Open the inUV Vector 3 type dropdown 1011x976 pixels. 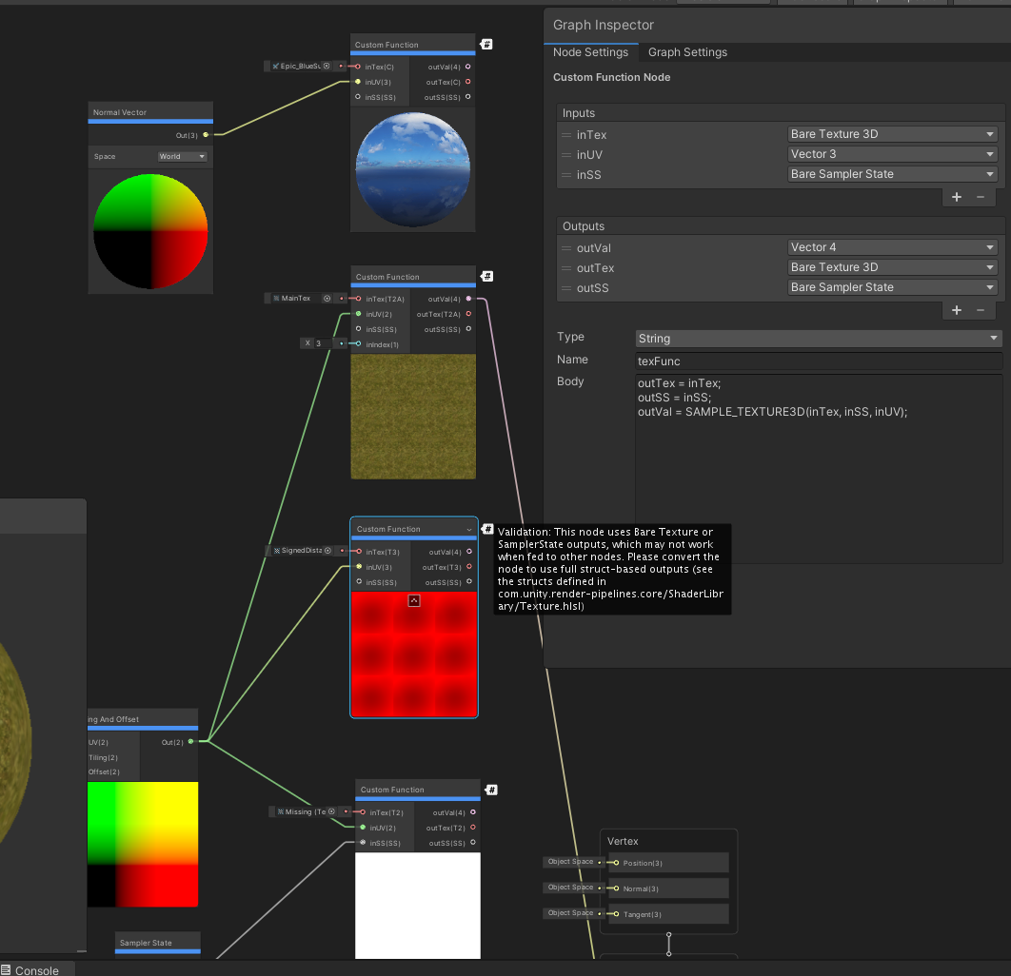892,154
